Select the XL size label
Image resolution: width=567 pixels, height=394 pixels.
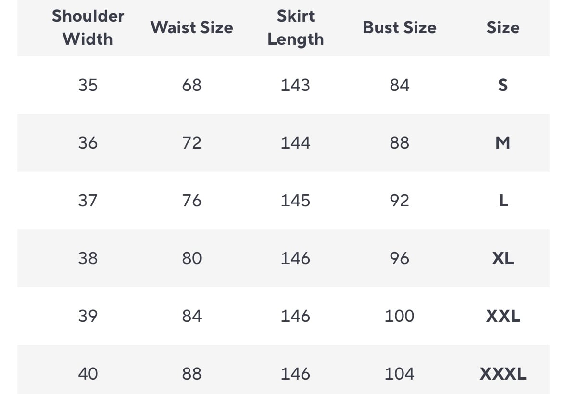pyautogui.click(x=503, y=258)
